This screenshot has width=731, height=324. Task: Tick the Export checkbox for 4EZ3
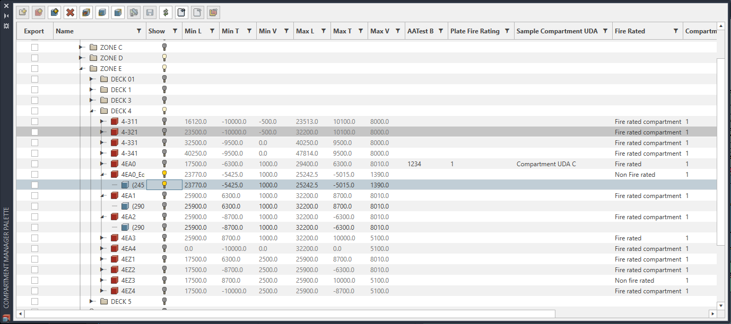tap(34, 280)
